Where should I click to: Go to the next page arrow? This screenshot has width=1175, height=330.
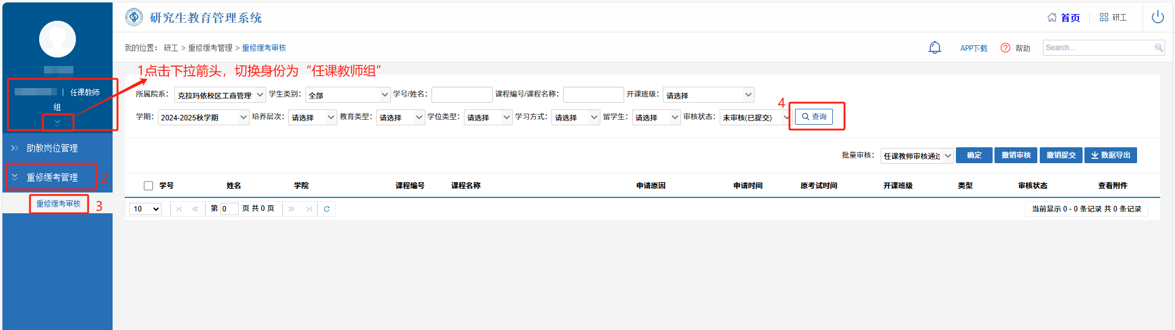pyautogui.click(x=291, y=209)
